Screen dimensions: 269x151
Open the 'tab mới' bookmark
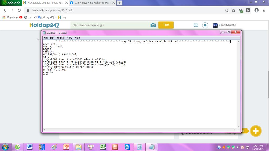point(30,17)
